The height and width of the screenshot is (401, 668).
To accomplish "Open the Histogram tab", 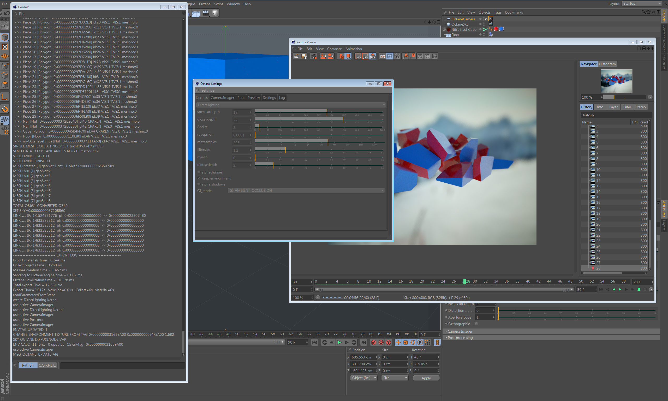I will (x=607, y=64).
